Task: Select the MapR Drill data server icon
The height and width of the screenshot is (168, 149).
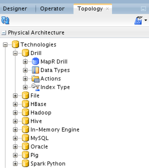Action: tap(35, 61)
